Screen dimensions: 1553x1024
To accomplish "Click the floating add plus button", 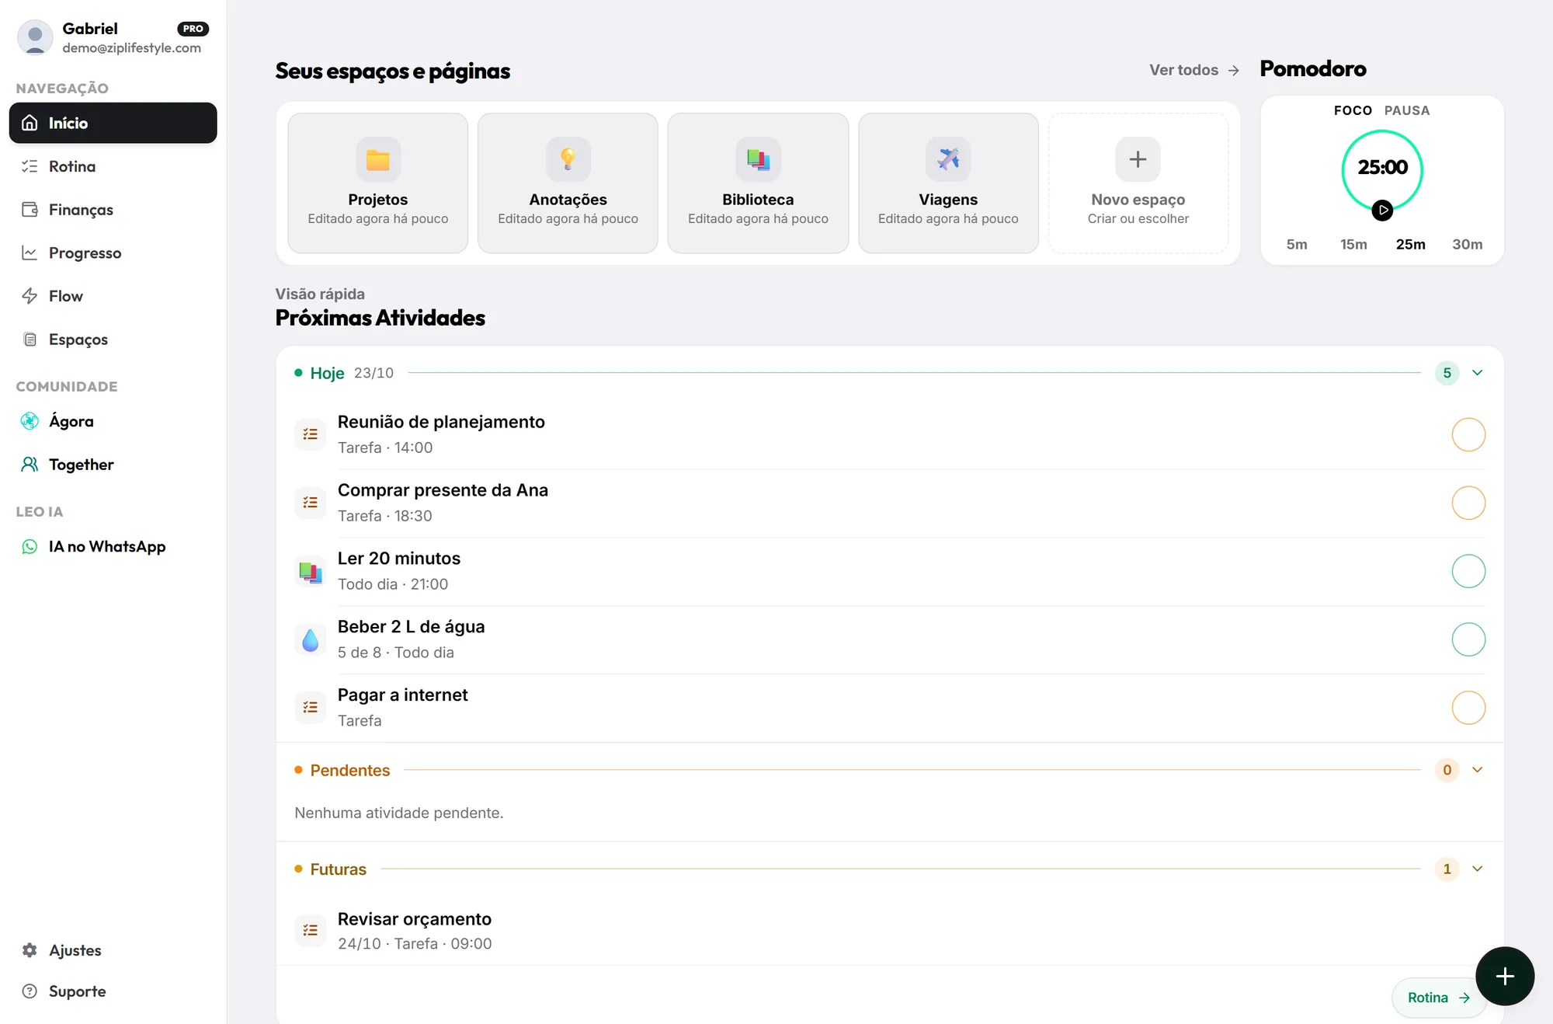I will (1505, 976).
